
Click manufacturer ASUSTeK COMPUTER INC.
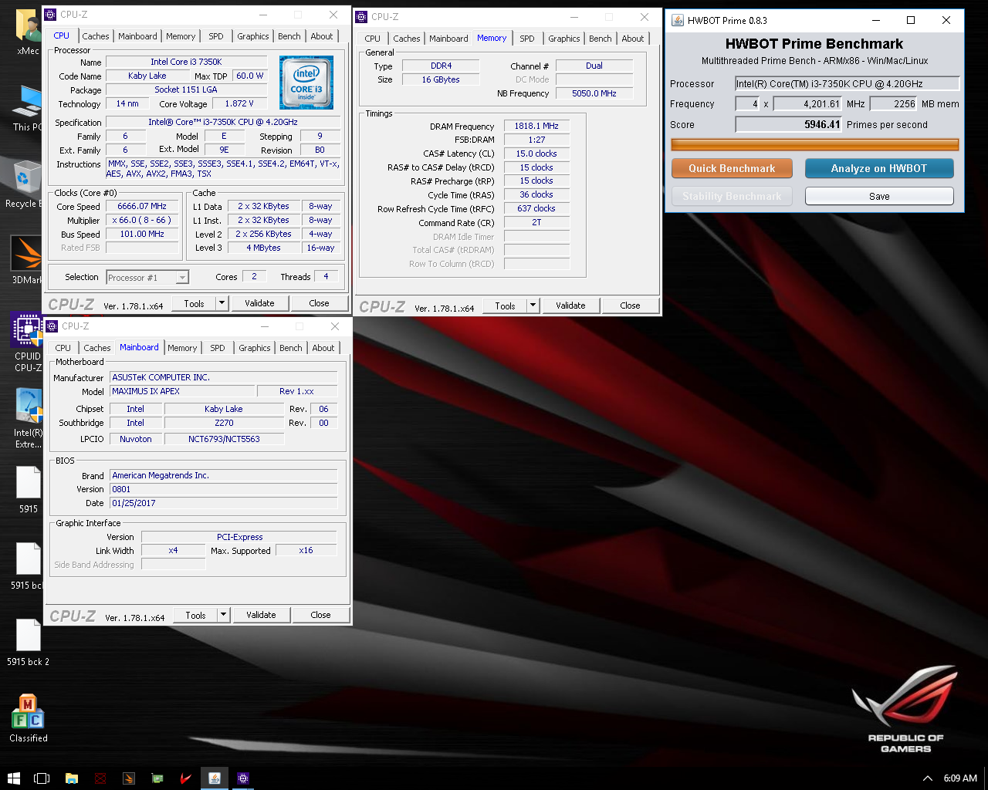pos(224,377)
